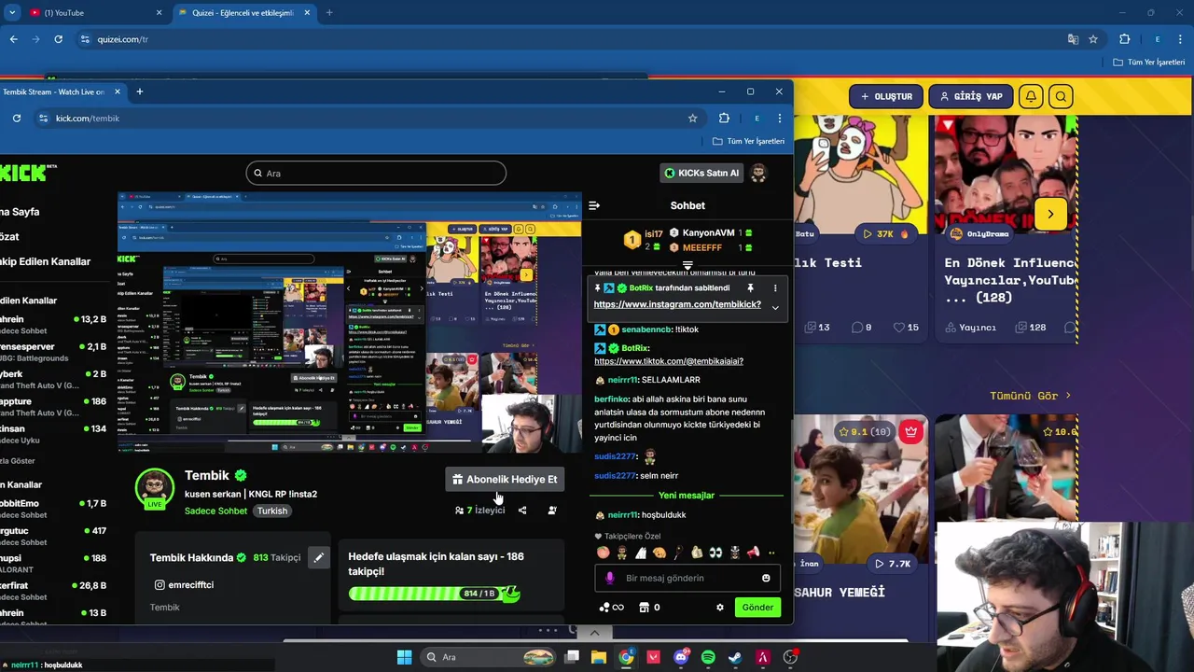Click OLUŞTUR button on Quizei
Image resolution: width=1194 pixels, height=672 pixels.
pos(886,96)
